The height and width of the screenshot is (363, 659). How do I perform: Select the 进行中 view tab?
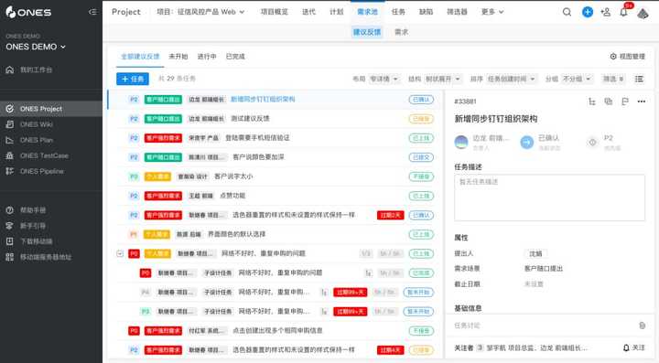[207, 57]
